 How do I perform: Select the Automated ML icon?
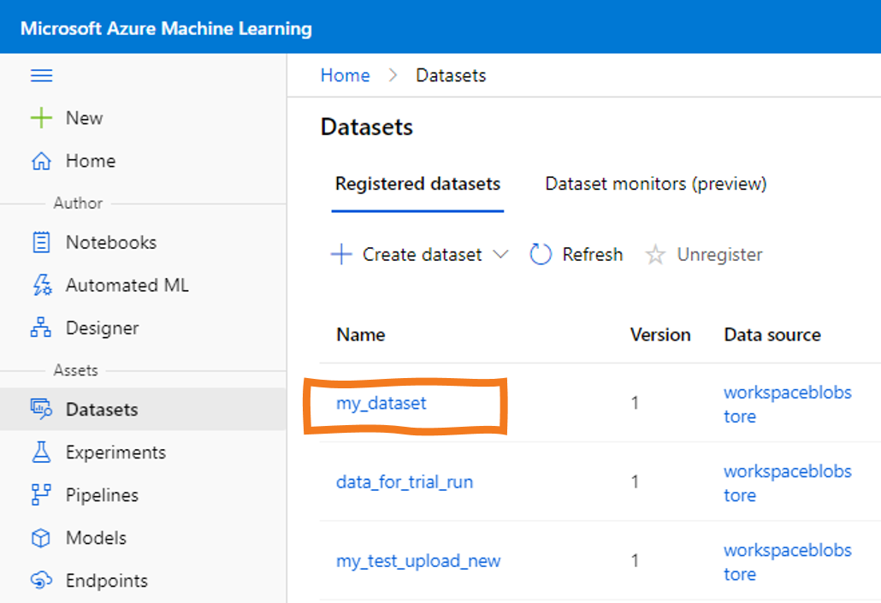pyautogui.click(x=41, y=286)
